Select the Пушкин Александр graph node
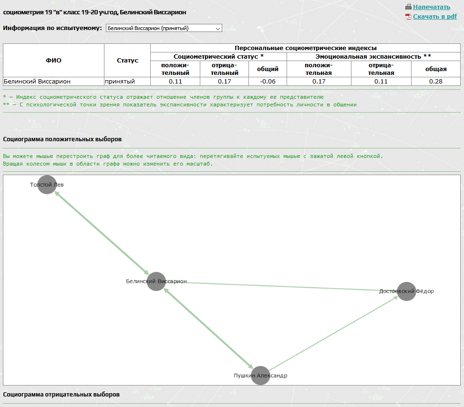The image size is (464, 407). pyautogui.click(x=260, y=376)
